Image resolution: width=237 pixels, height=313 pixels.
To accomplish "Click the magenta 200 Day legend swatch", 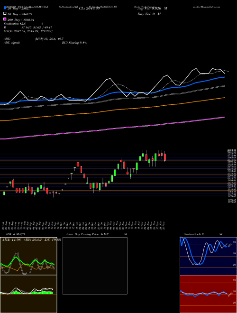I will [5, 19].
